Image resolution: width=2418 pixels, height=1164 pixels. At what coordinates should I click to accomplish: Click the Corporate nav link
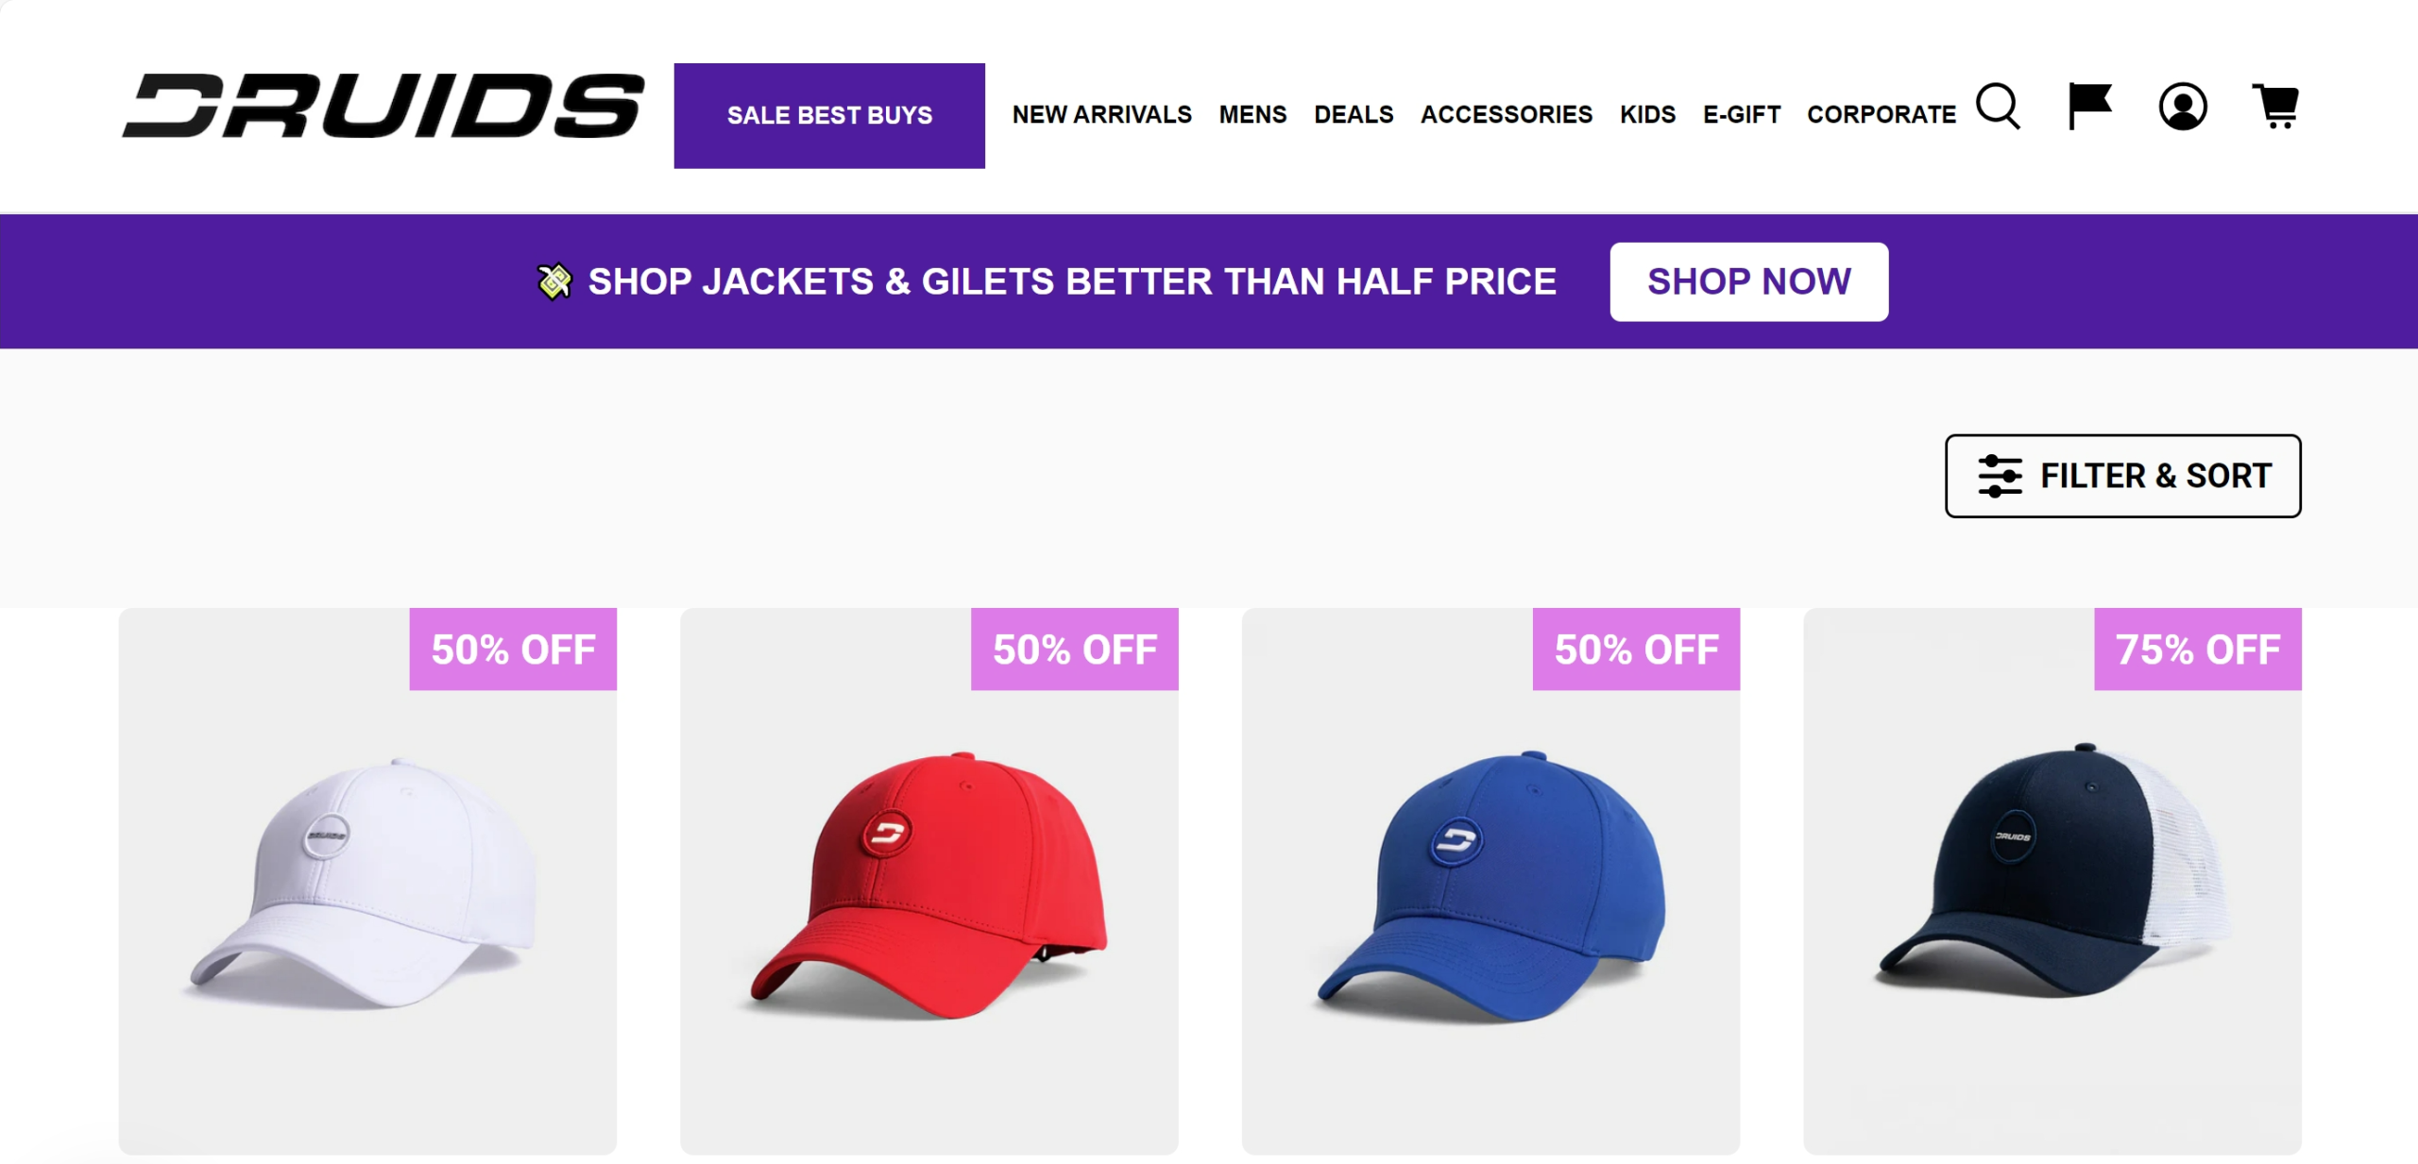1882,115
